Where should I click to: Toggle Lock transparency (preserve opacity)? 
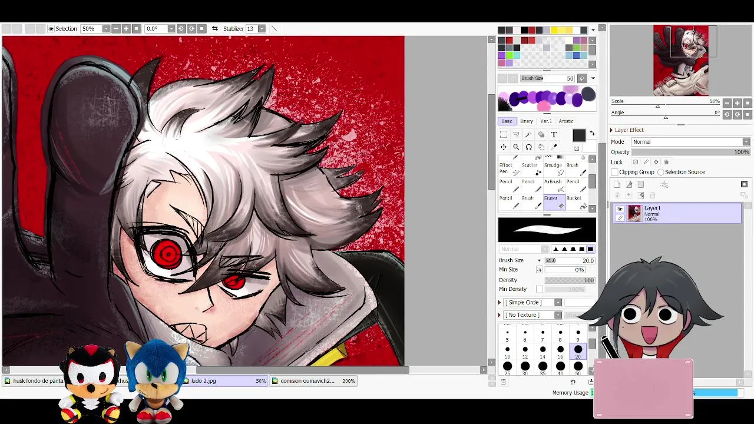pyautogui.click(x=635, y=162)
